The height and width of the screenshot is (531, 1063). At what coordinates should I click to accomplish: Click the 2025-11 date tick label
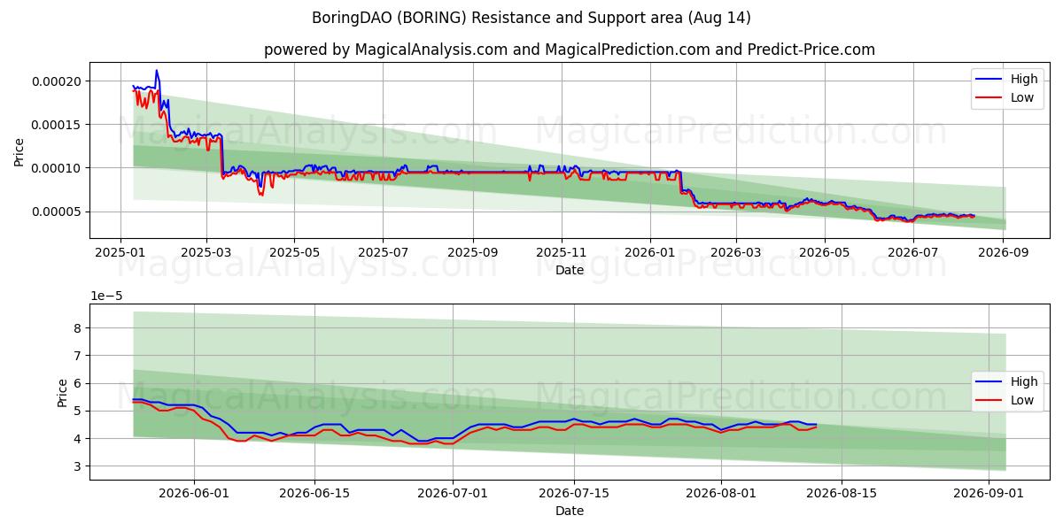[562, 252]
